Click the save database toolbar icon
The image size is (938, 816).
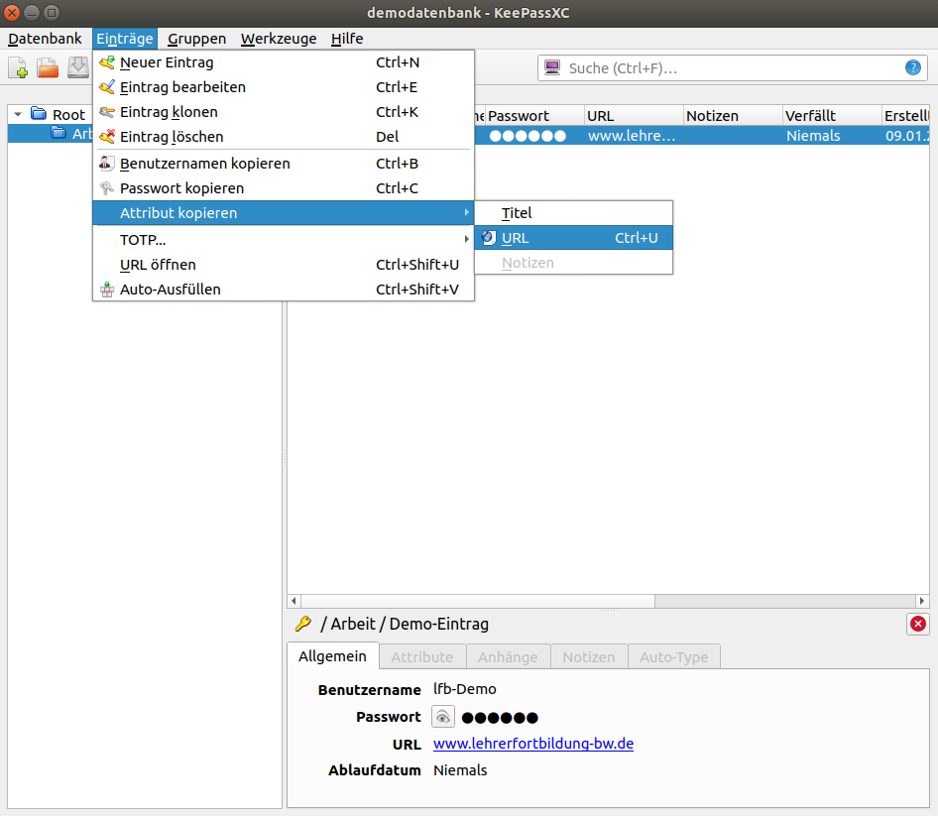point(77,67)
